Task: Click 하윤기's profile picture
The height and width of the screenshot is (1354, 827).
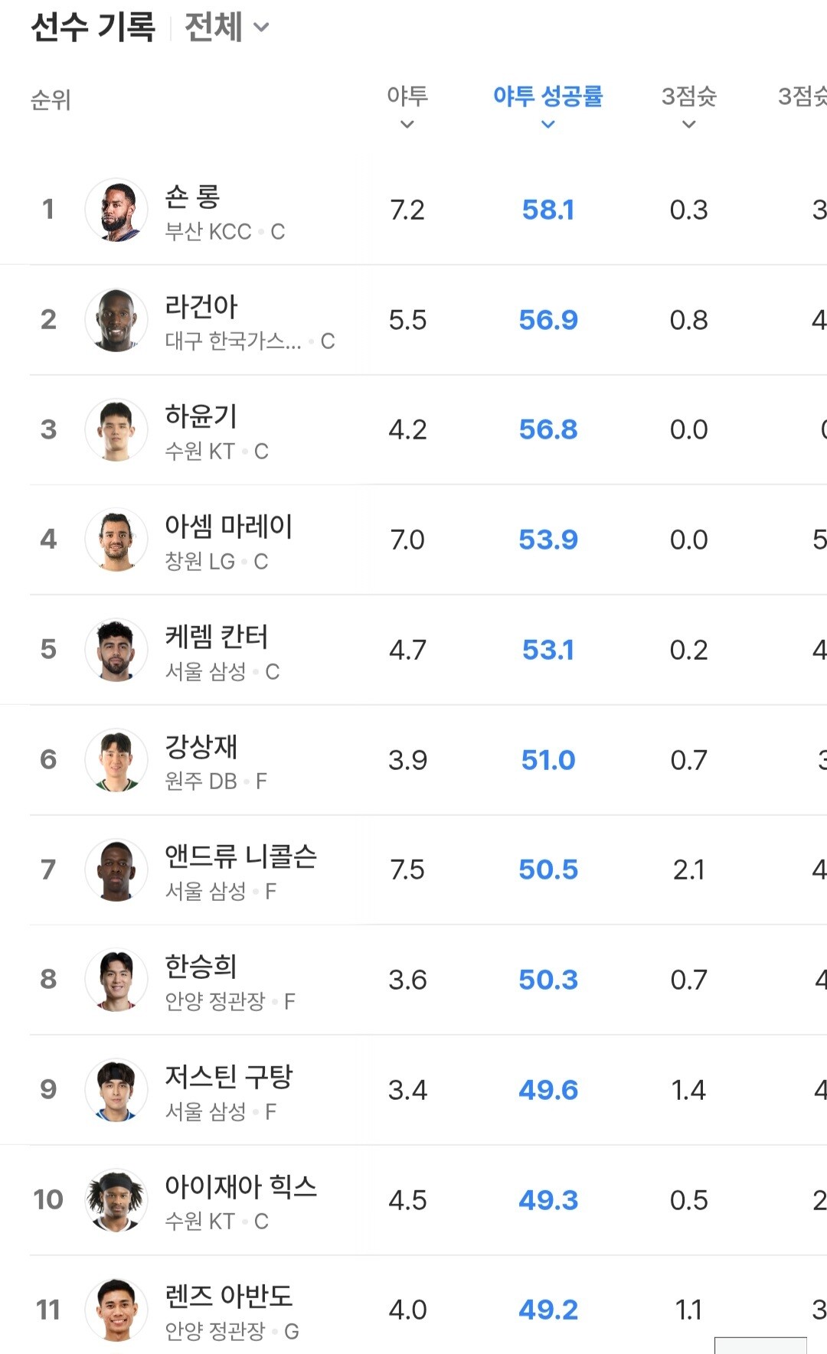Action: point(116,430)
